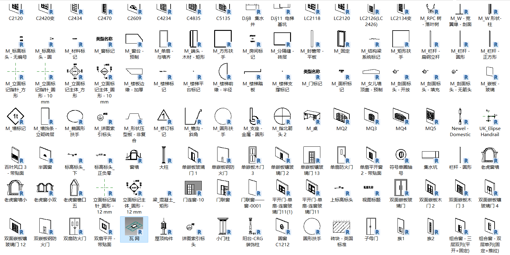
Task: Select the 老虎窗小双 family icon
Action: click(x=45, y=188)
